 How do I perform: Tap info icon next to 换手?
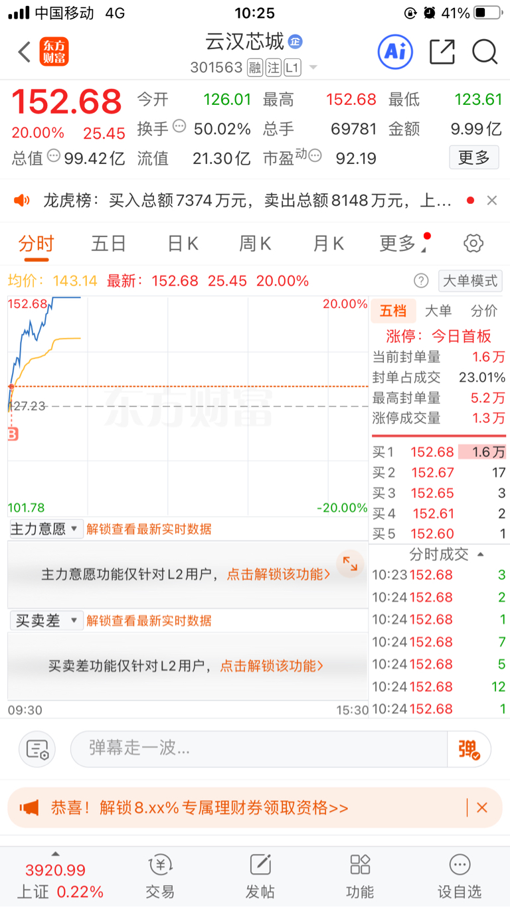tap(179, 126)
